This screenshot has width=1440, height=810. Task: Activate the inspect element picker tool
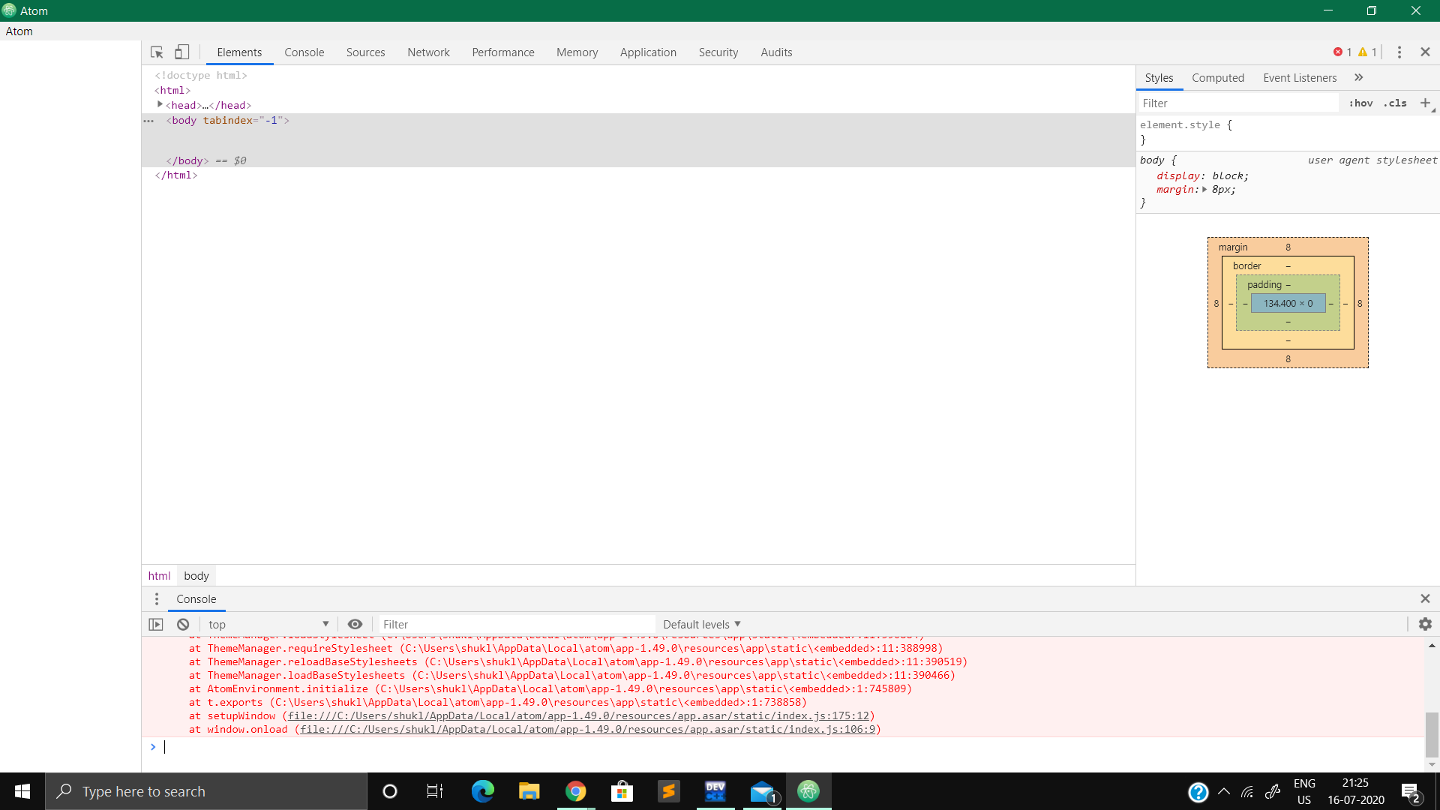tap(156, 52)
